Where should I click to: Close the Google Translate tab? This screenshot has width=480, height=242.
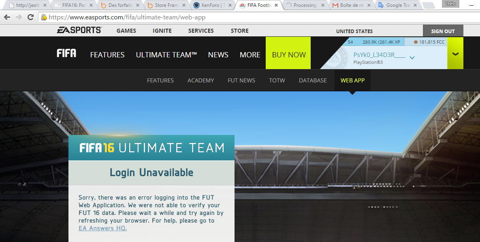click(415, 5)
